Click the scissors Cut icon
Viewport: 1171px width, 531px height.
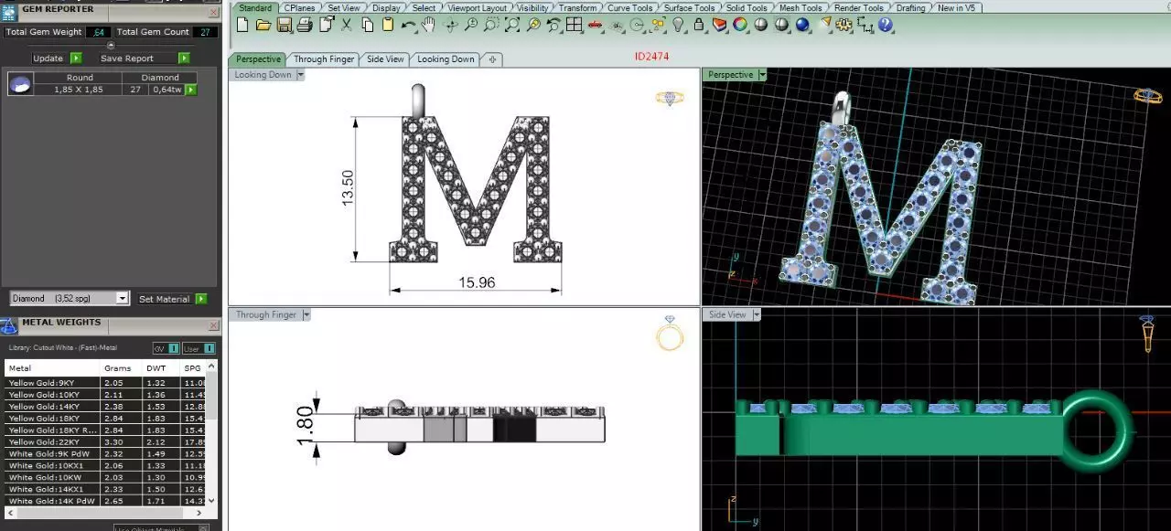tap(347, 25)
